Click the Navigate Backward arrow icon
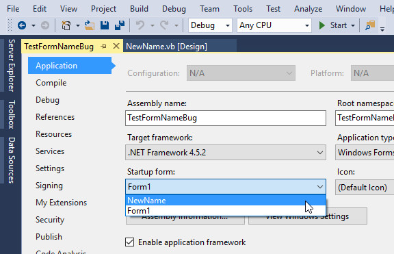 (x=22, y=25)
